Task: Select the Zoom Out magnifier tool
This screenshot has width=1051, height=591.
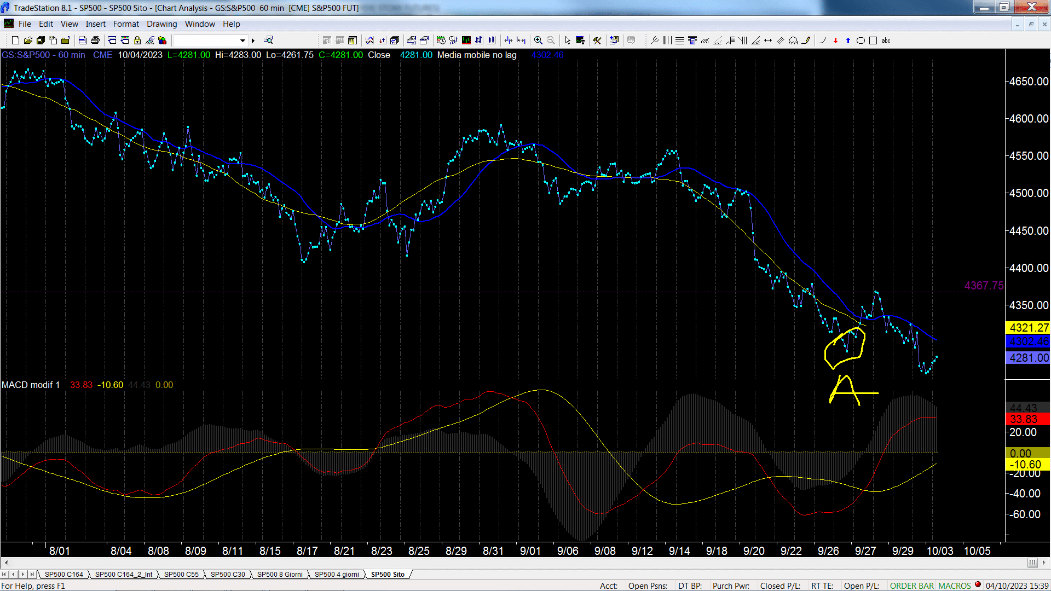Action: point(551,40)
